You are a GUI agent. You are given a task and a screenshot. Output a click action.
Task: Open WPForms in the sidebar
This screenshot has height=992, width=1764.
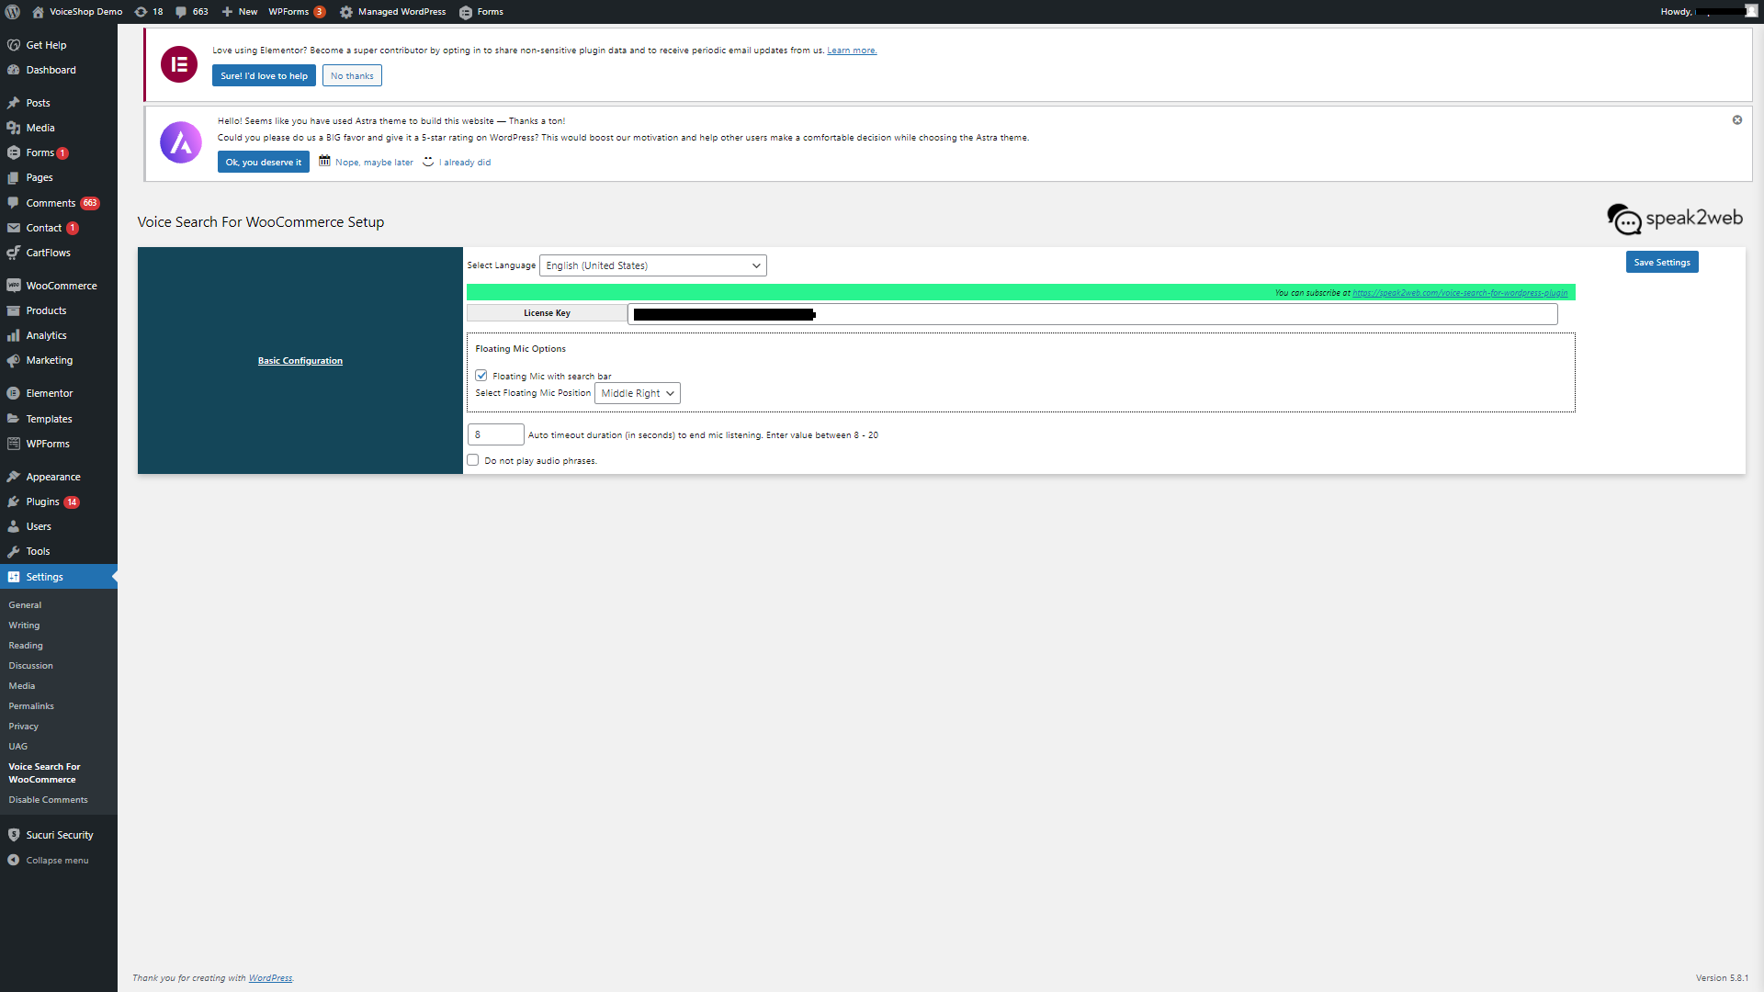(x=59, y=444)
